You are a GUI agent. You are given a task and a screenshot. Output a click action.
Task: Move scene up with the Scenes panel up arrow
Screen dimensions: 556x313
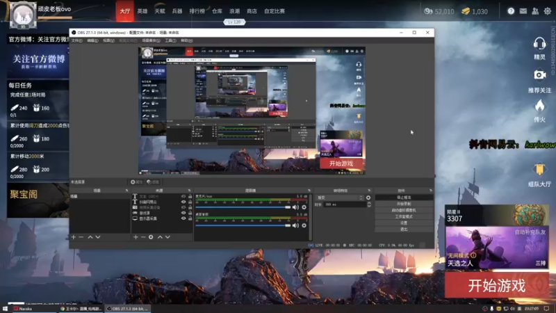(x=90, y=237)
